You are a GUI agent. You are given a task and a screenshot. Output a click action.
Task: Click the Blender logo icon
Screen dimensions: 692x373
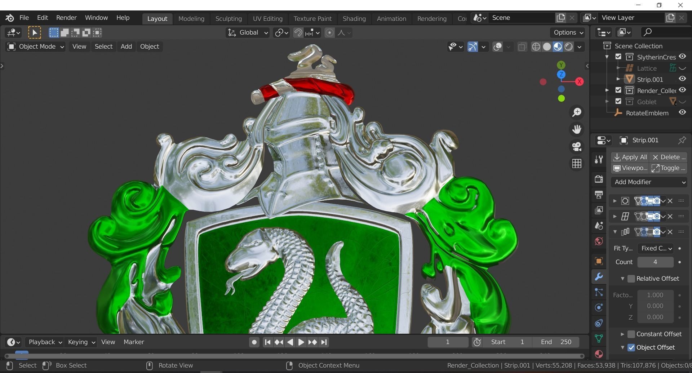(10, 18)
